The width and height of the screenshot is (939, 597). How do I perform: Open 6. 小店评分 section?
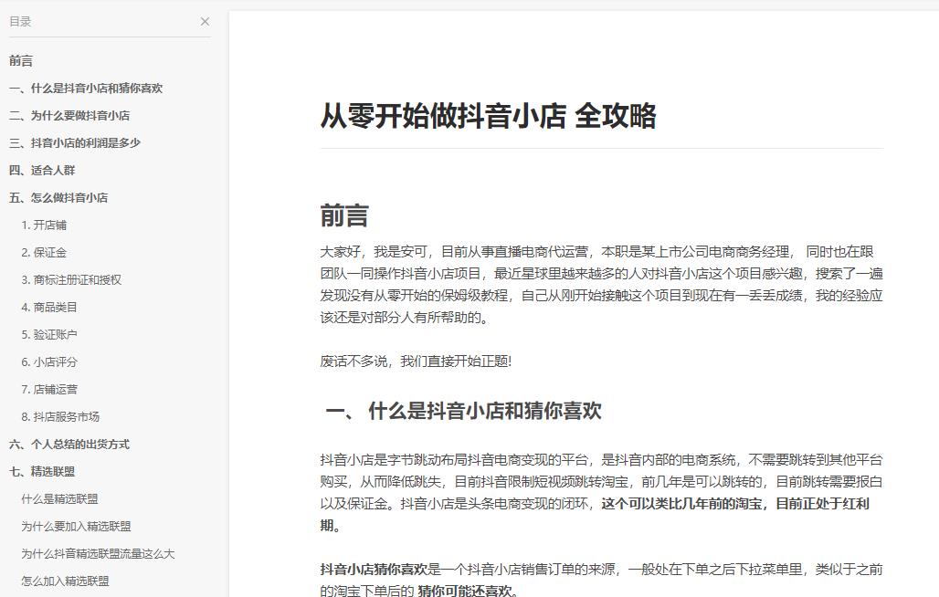click(49, 362)
